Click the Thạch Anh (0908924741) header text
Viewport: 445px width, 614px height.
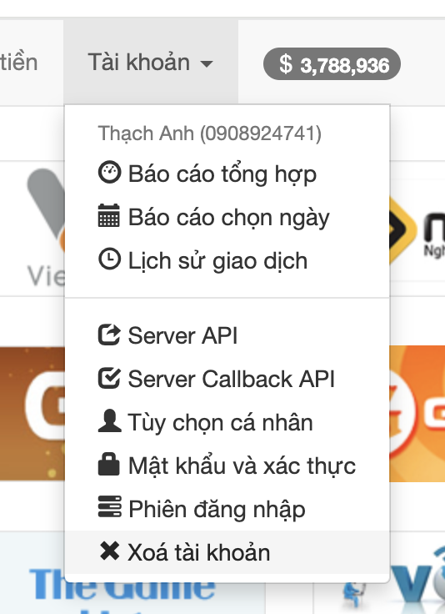210,133
